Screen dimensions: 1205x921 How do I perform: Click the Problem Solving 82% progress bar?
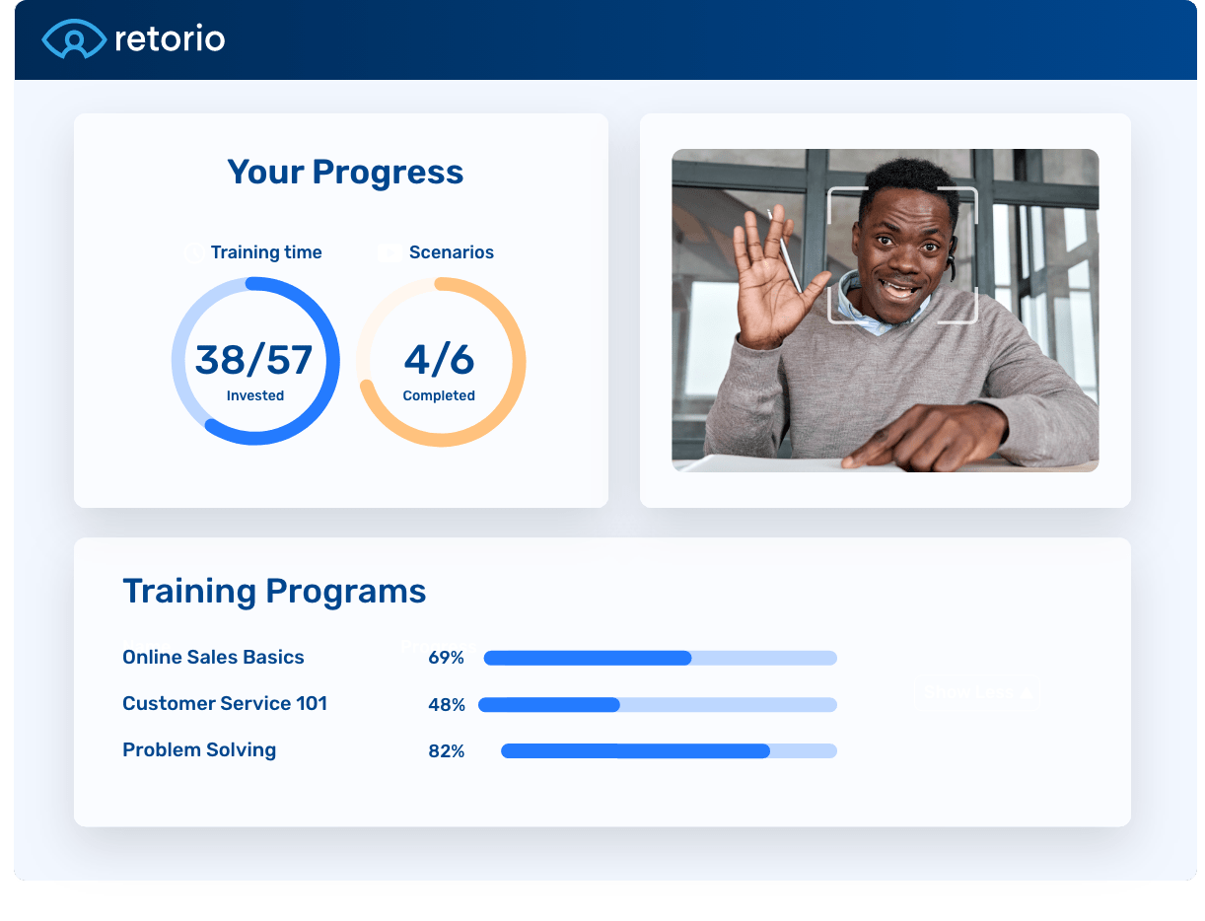[x=668, y=750]
